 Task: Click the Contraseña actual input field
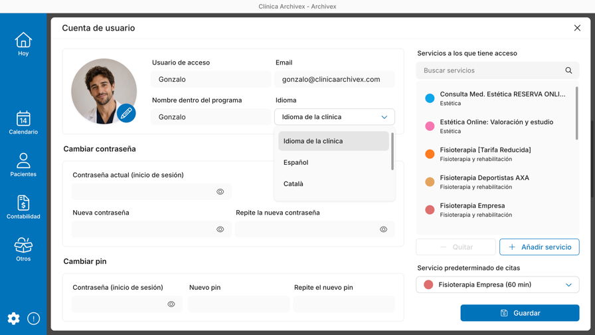click(x=151, y=191)
